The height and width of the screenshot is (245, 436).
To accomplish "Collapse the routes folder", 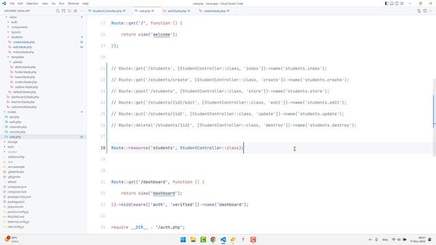I will pyautogui.click(x=12, y=112).
